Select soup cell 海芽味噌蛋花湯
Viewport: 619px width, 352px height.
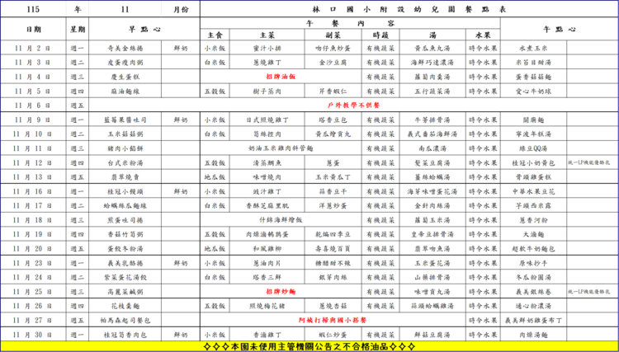(x=432, y=191)
